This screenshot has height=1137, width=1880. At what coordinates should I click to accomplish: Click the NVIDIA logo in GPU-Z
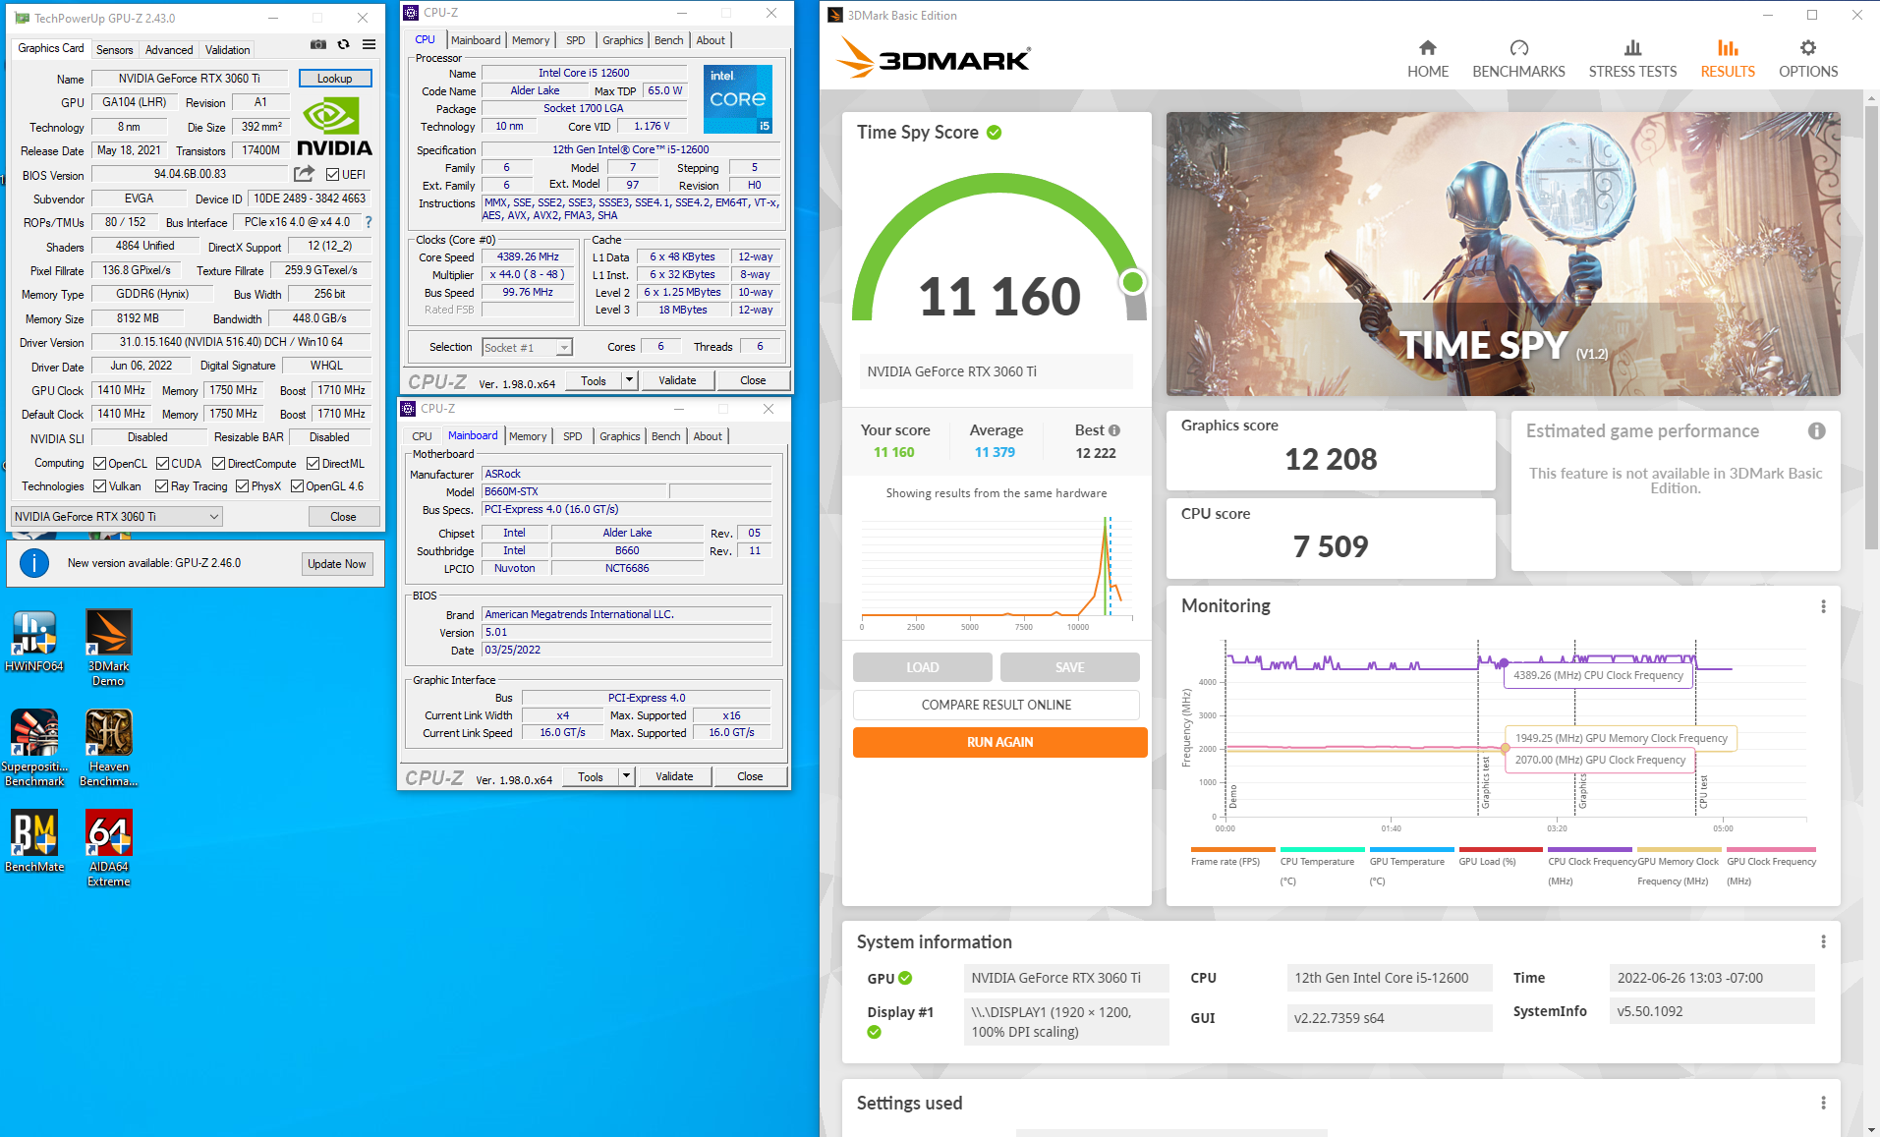click(x=334, y=127)
